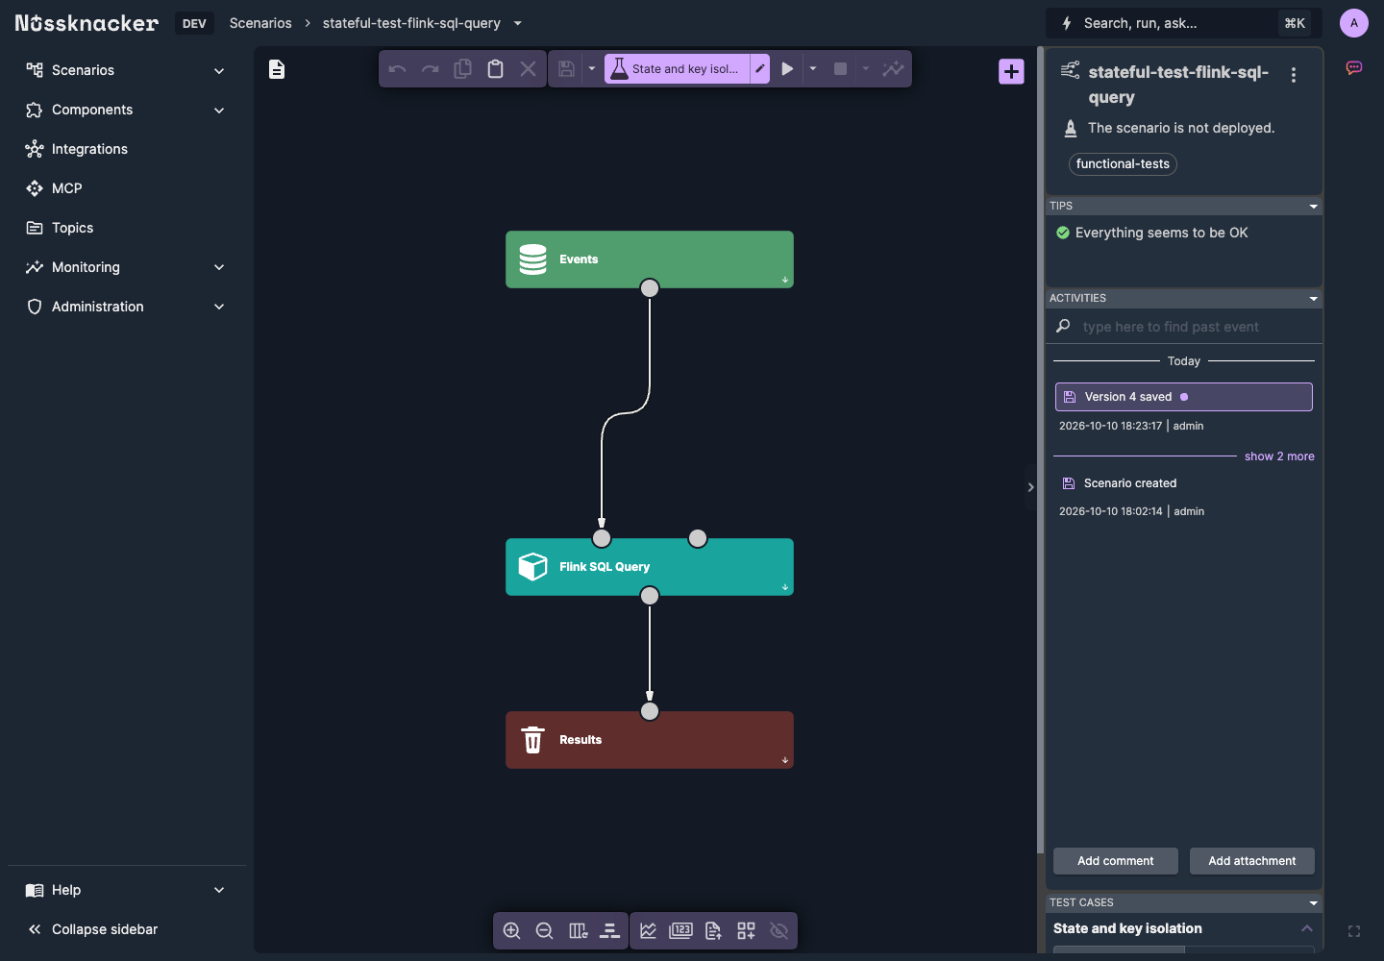Open the scenario name breadcrumb dropdown
The image size is (1384, 961).
(x=518, y=23)
